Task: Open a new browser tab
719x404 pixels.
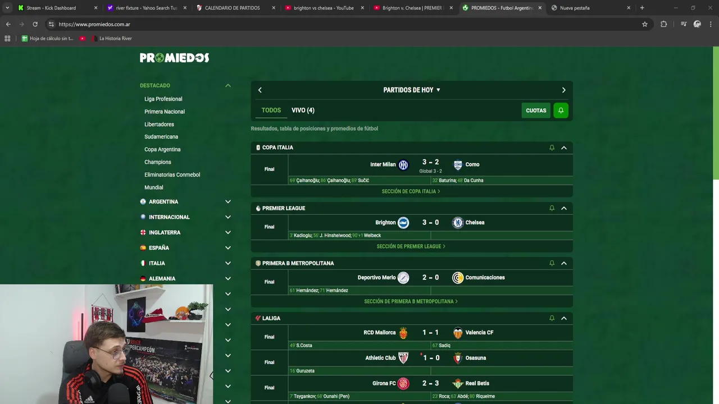Action: click(x=642, y=8)
